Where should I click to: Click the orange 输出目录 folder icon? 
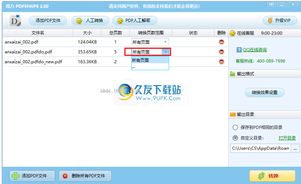tap(233, 114)
